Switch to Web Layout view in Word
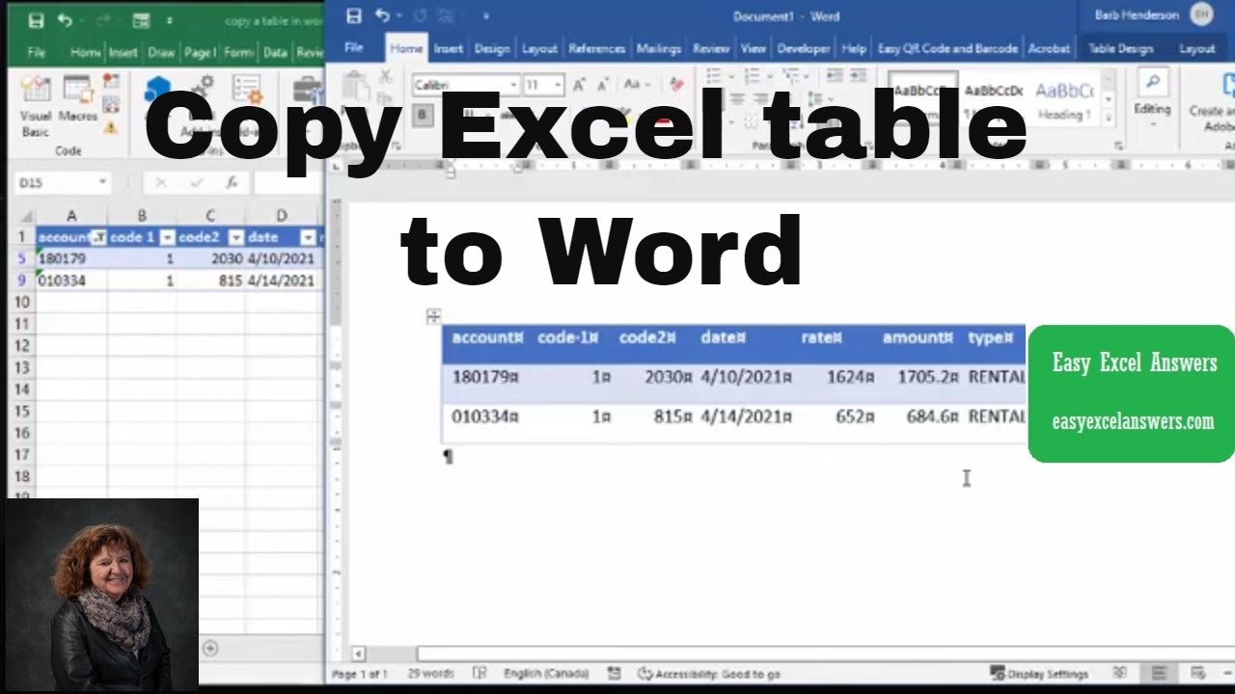The image size is (1235, 694). [x=1197, y=673]
